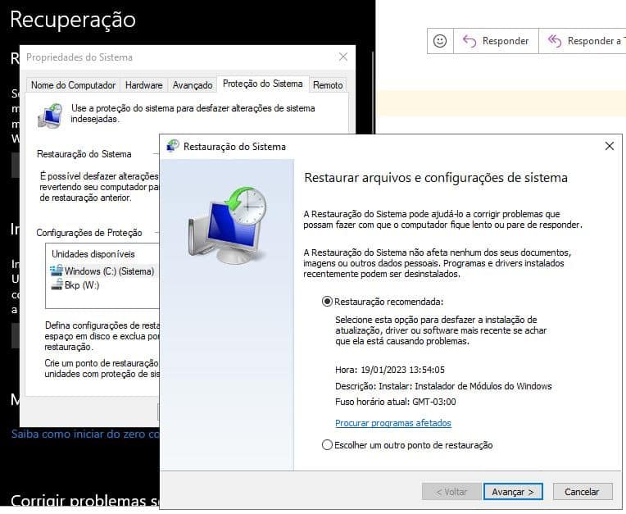Click the Corrigir problemas heading in Settings

point(84,500)
